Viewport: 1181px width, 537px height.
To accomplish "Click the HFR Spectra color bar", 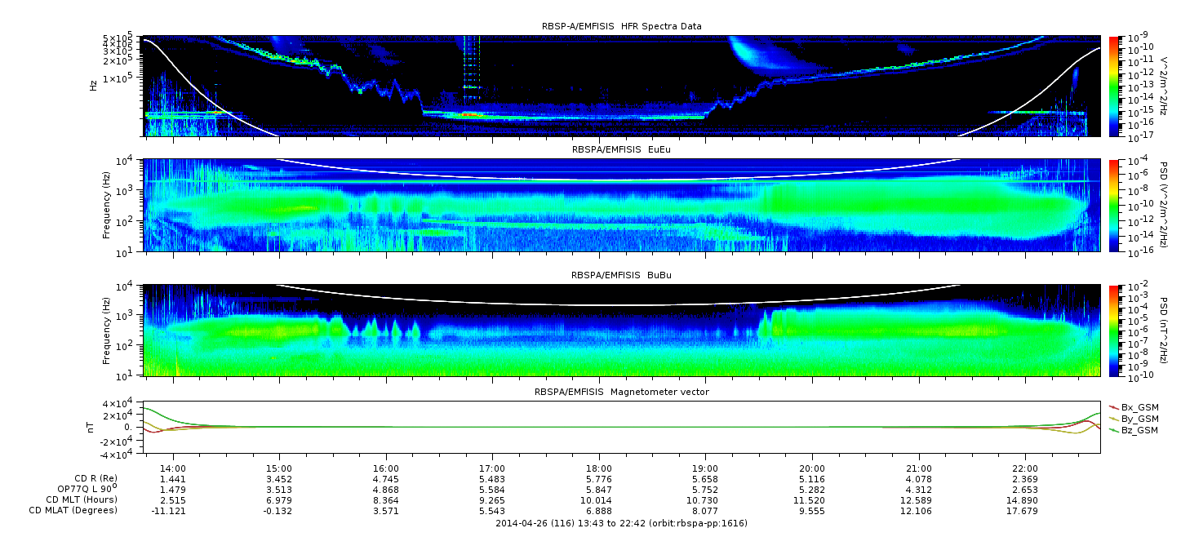I will coord(1113,86).
